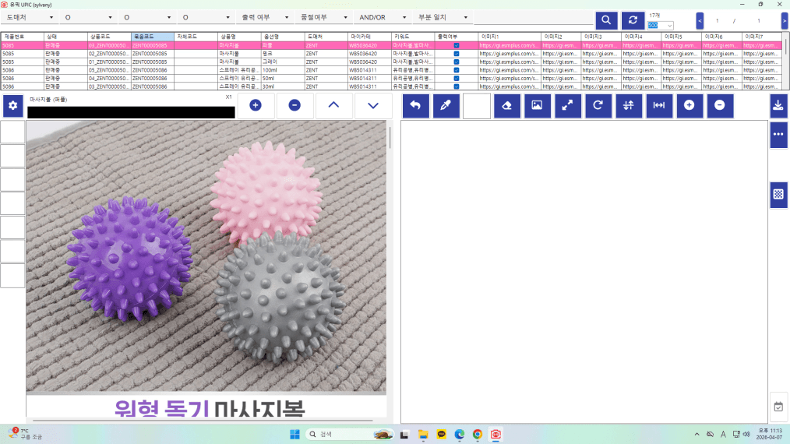Image resolution: width=790 pixels, height=444 pixels.
Task: Select the eraser tool
Action: 506,106
